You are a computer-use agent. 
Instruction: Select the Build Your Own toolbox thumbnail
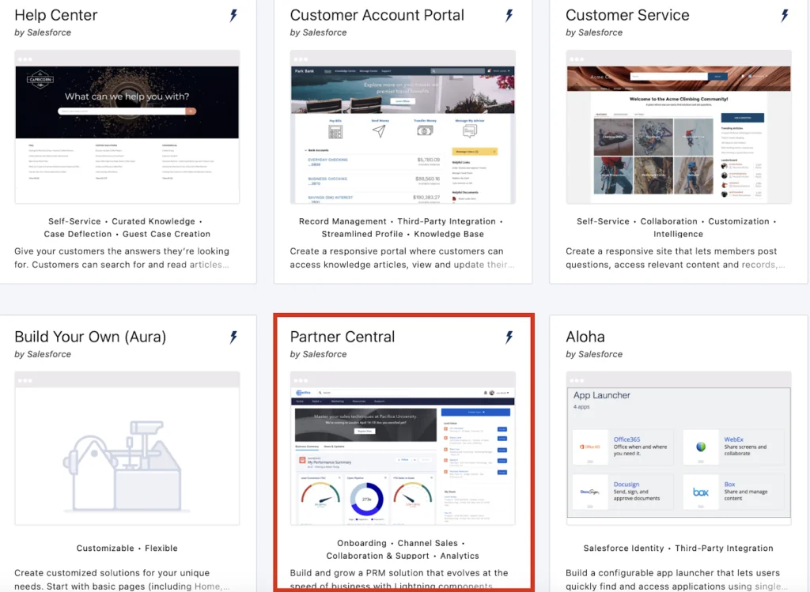click(x=127, y=448)
